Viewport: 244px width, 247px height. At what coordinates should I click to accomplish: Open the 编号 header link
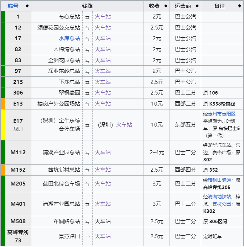pyautogui.click(x=13, y=6)
